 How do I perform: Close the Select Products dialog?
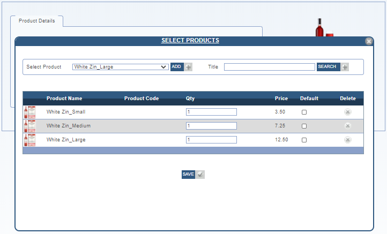pyautogui.click(x=369, y=41)
